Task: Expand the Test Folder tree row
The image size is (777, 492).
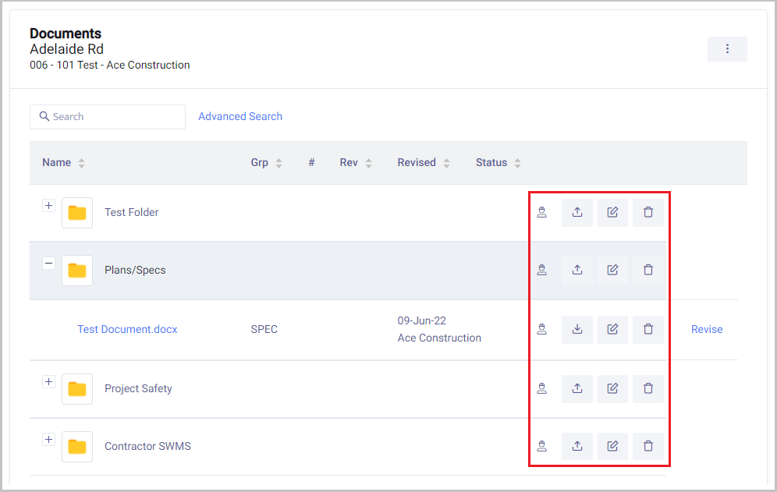Action: pyautogui.click(x=48, y=206)
